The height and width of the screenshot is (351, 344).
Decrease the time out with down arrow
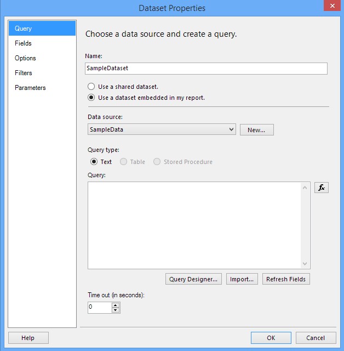coord(116,310)
